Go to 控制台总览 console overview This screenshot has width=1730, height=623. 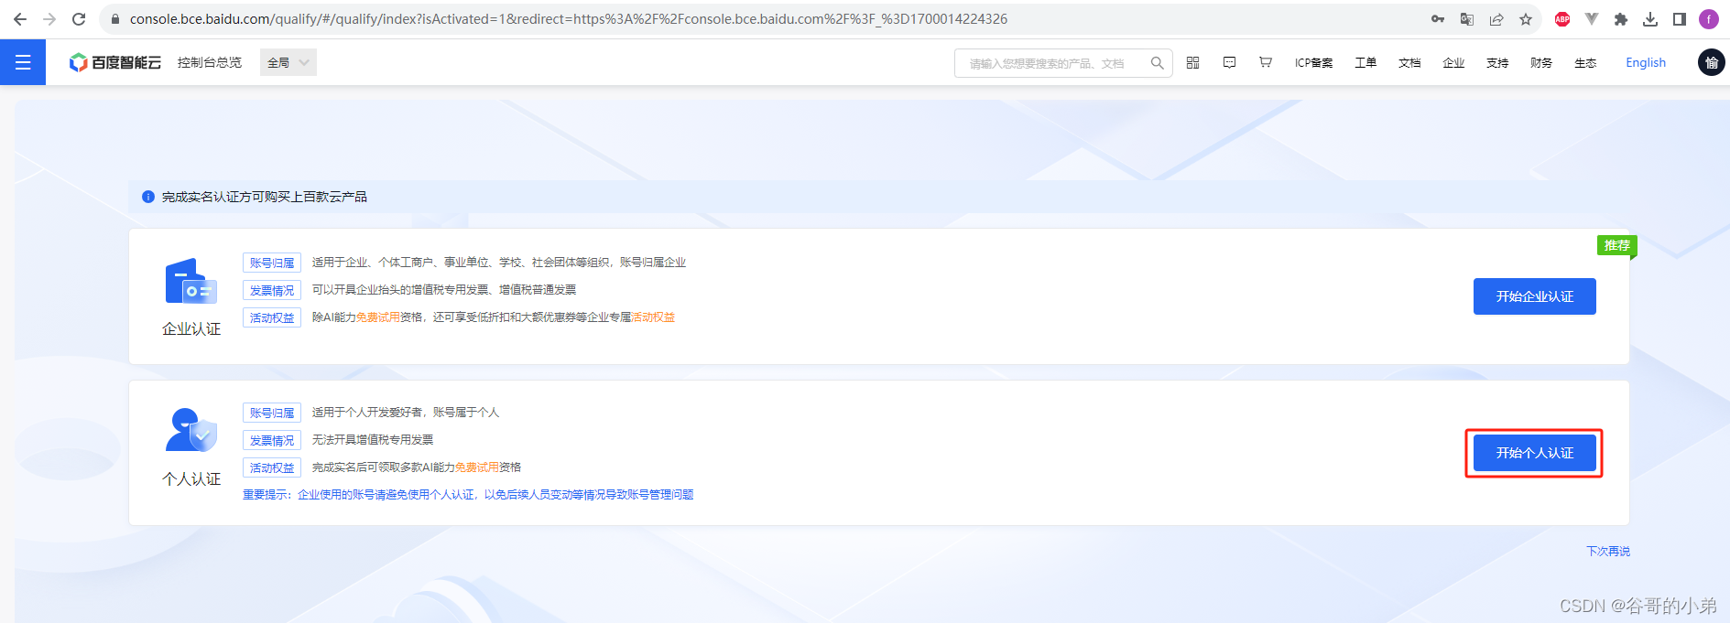(x=210, y=62)
